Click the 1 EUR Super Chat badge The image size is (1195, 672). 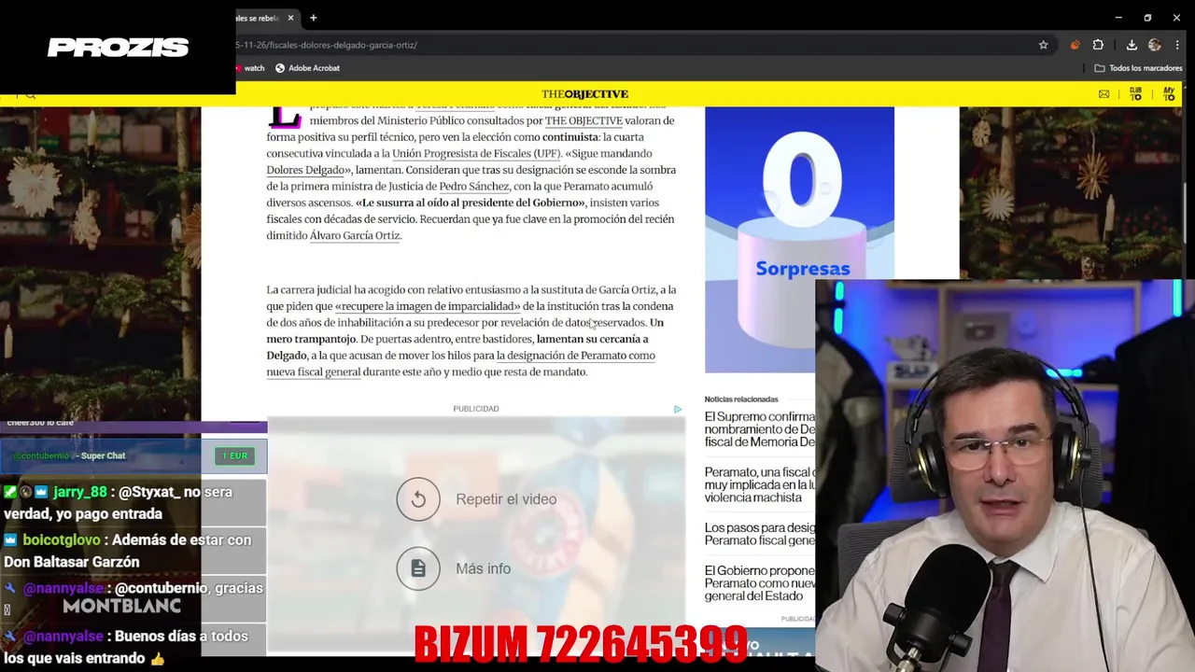(x=233, y=455)
